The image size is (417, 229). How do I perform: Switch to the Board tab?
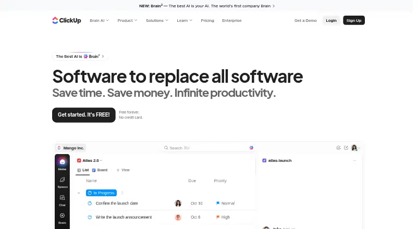click(x=100, y=170)
